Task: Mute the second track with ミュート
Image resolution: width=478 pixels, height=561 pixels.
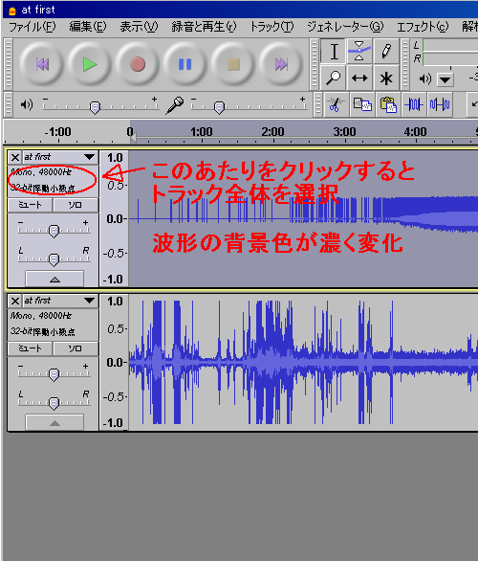Action: [30, 348]
